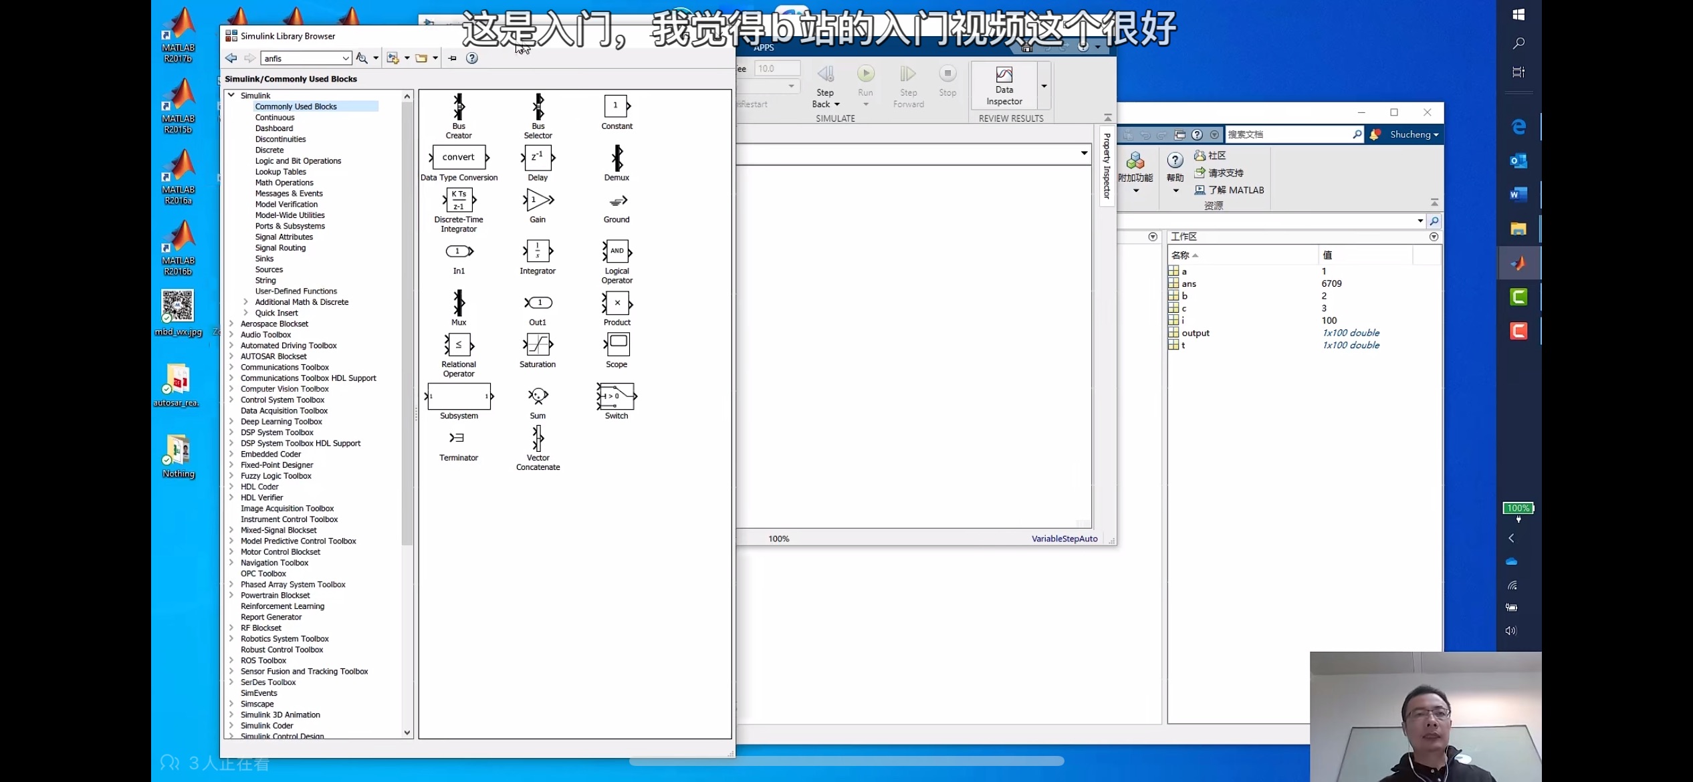Click the Step Back icon
1693x782 pixels.
(826, 74)
